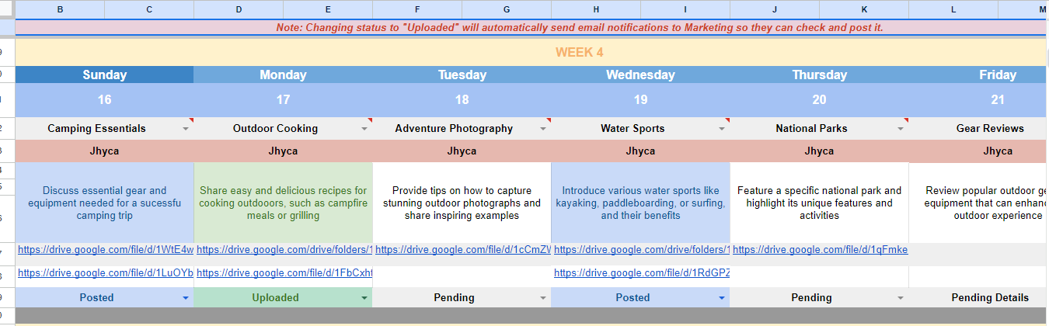Screen dimensions: 1049x326
Task: Open Wednesday's Posted status dropdown arrow
Action: coord(722,298)
